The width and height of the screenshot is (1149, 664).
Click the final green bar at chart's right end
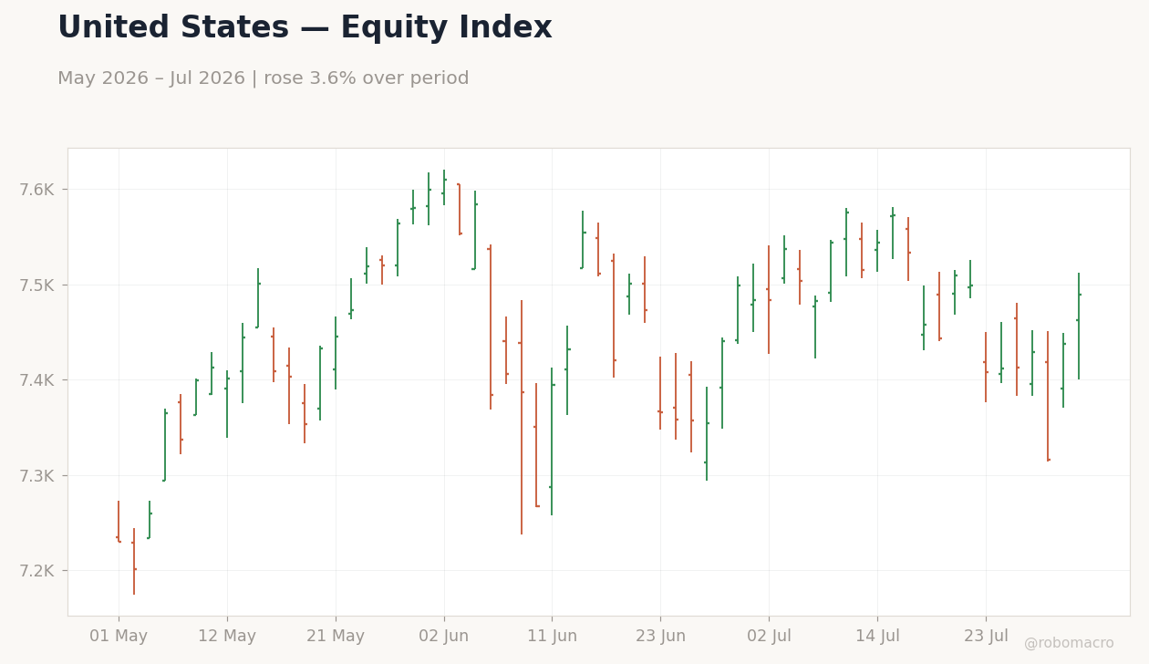(1079, 326)
